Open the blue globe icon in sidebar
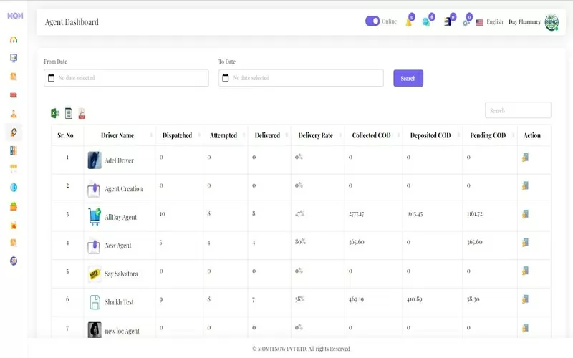 [x=14, y=188]
